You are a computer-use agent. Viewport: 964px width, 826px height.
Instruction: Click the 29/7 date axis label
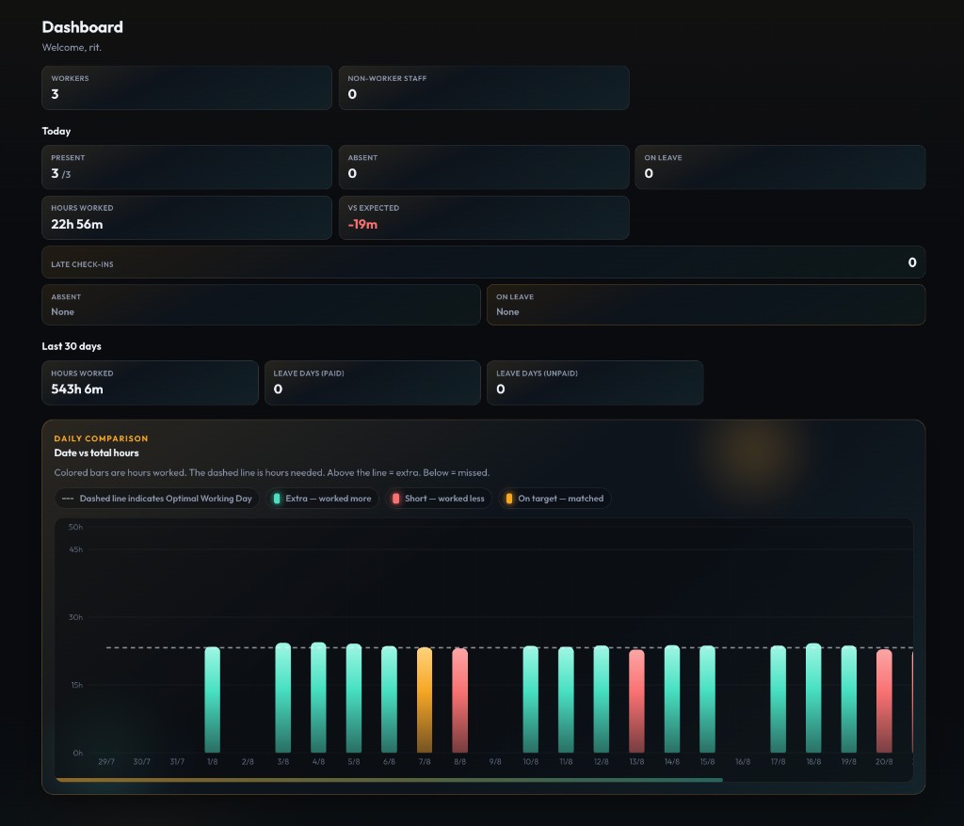(106, 762)
